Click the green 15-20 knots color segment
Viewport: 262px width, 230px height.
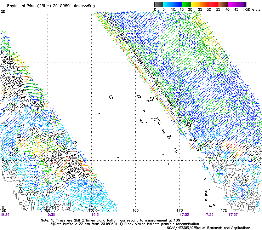pos(186,4)
